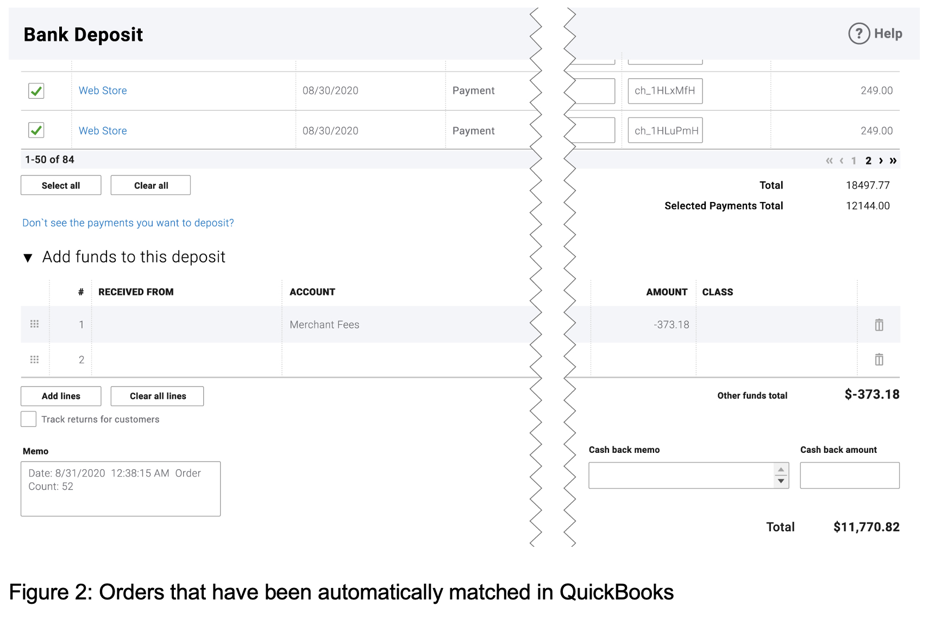Click the Help label in the header
941x619 pixels.
pyautogui.click(x=888, y=34)
